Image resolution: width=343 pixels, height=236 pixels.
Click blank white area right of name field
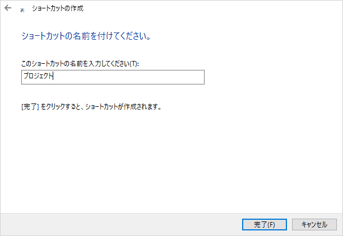point(269,77)
